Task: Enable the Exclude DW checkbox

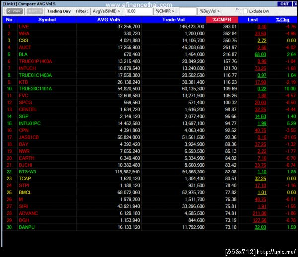Action: coord(245,11)
